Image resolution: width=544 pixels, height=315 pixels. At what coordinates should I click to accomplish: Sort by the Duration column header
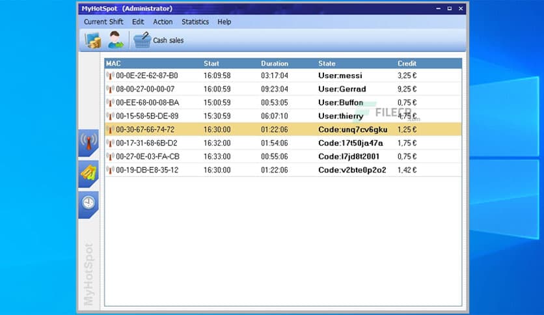pos(275,64)
